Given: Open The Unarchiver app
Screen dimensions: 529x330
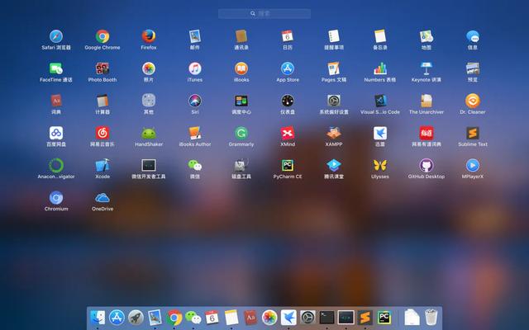Looking at the screenshot, I should coord(427,101).
